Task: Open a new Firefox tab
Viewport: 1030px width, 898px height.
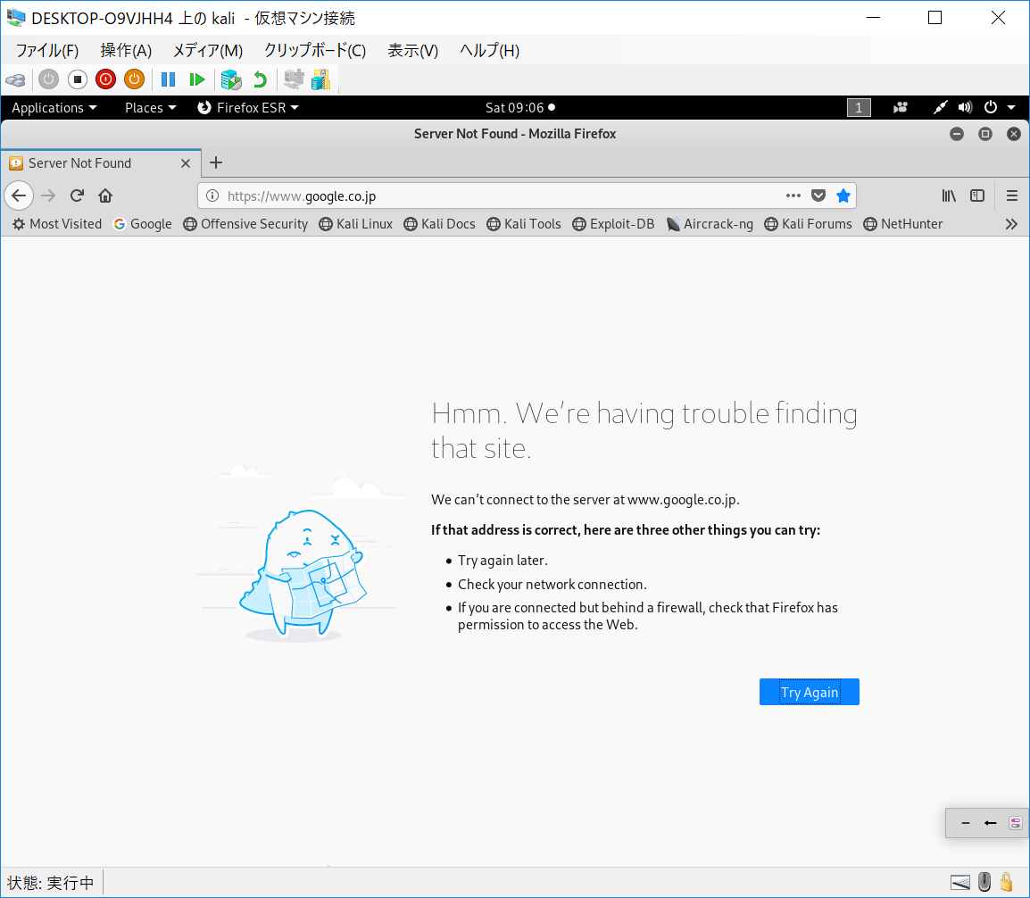Action: tap(215, 162)
